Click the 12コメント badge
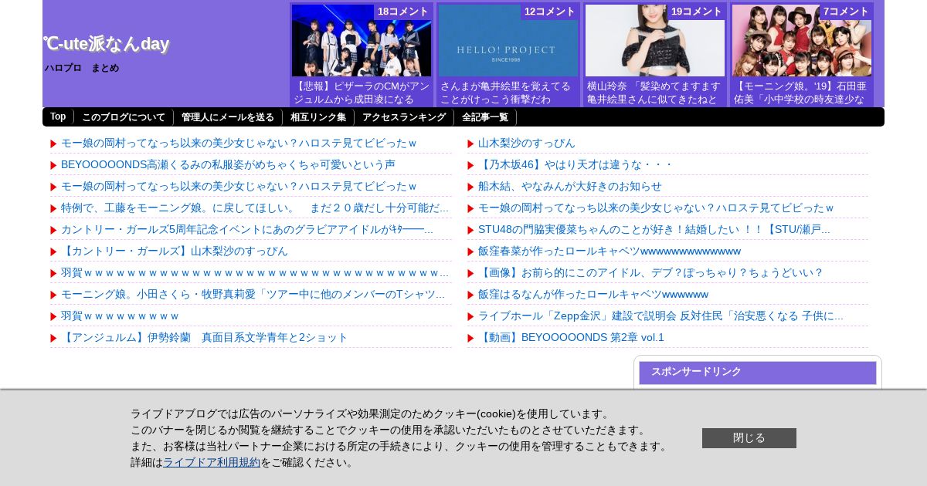 point(549,12)
